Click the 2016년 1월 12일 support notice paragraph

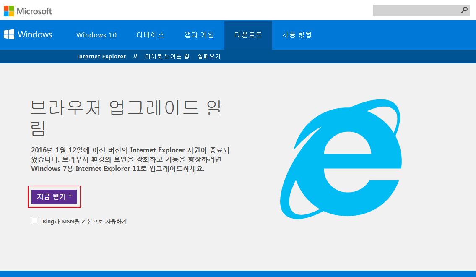point(130,159)
